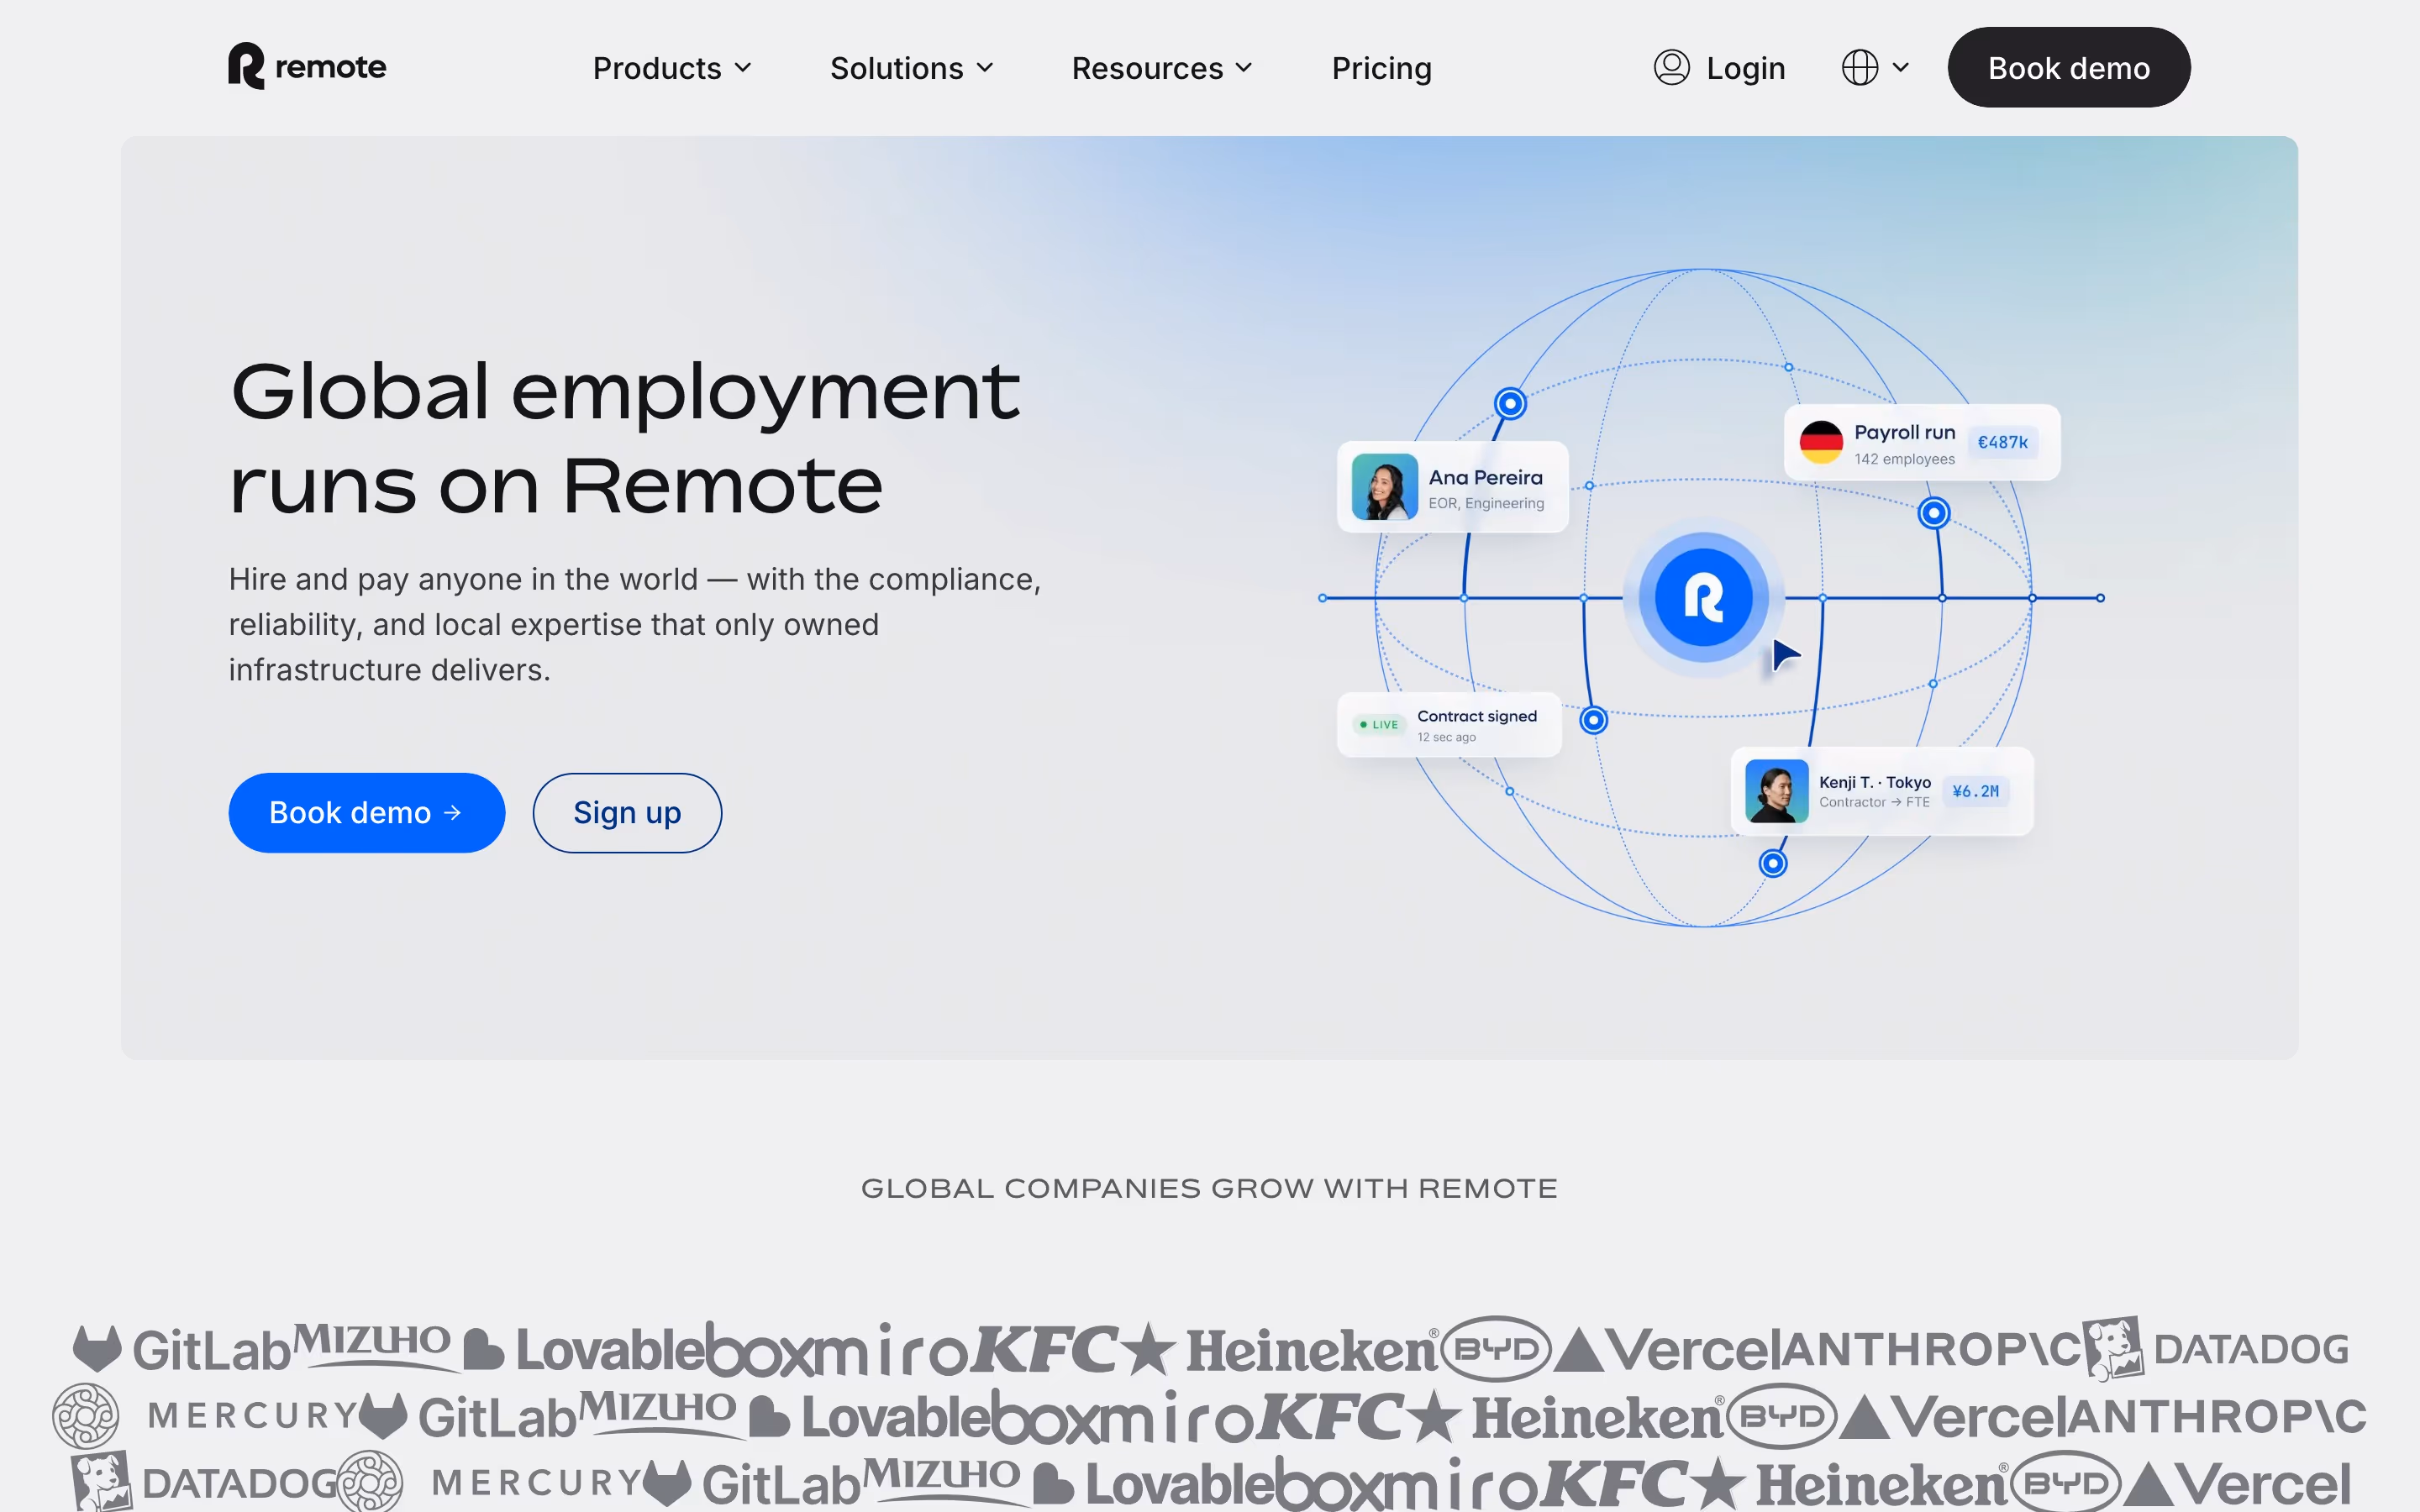Image resolution: width=2420 pixels, height=1512 pixels.
Task: Click the GitLab logo in first row
Action: click(181, 1349)
